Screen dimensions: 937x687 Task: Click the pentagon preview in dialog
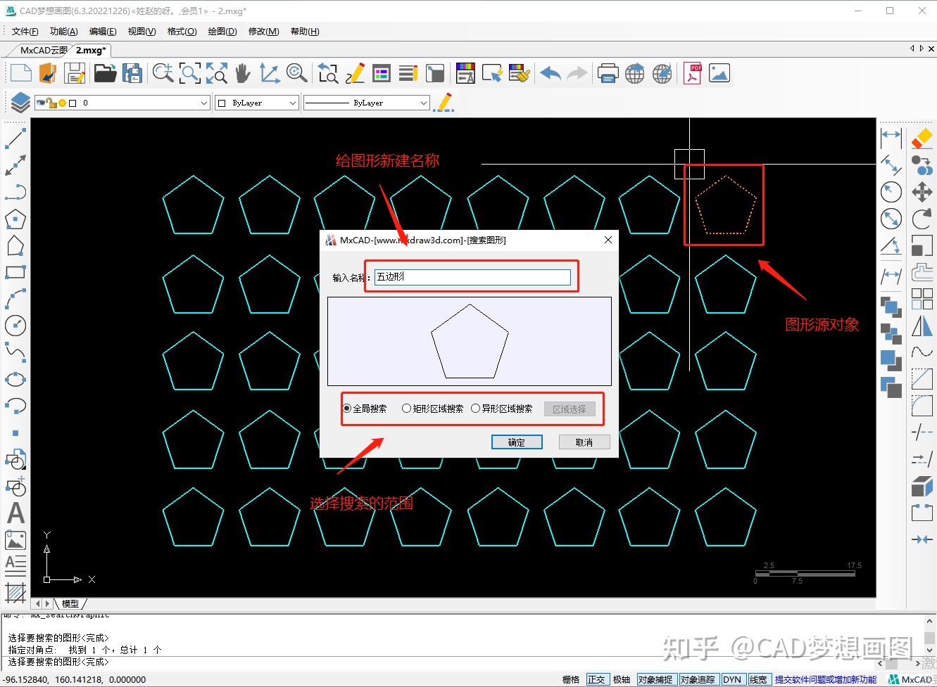point(470,341)
